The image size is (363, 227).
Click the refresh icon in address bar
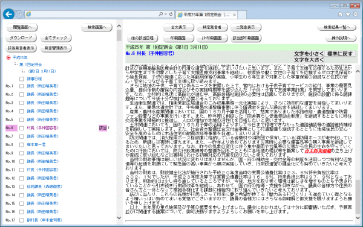point(171,14)
